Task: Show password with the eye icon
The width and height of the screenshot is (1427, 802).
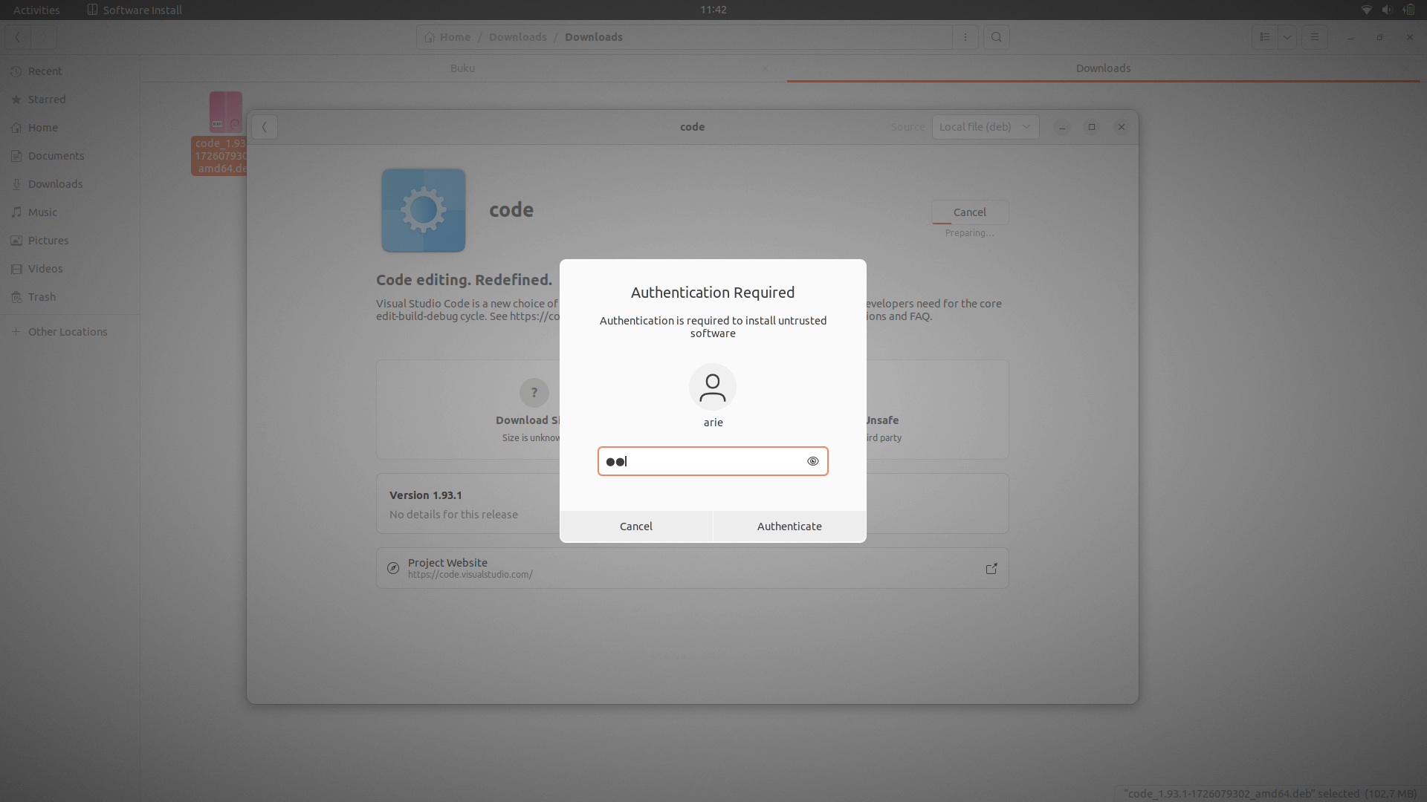Action: tap(813, 461)
